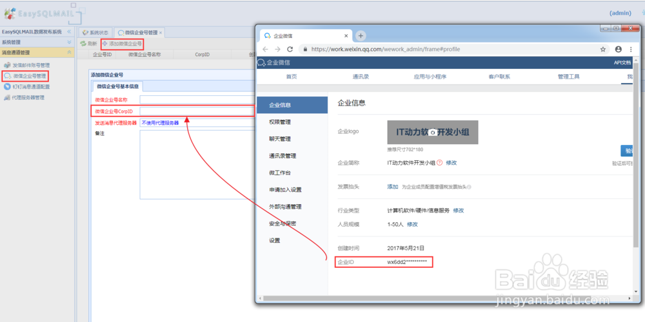Click the 钉钉消息通道配置 blue icon
The height and width of the screenshot is (322, 645).
click(7, 87)
